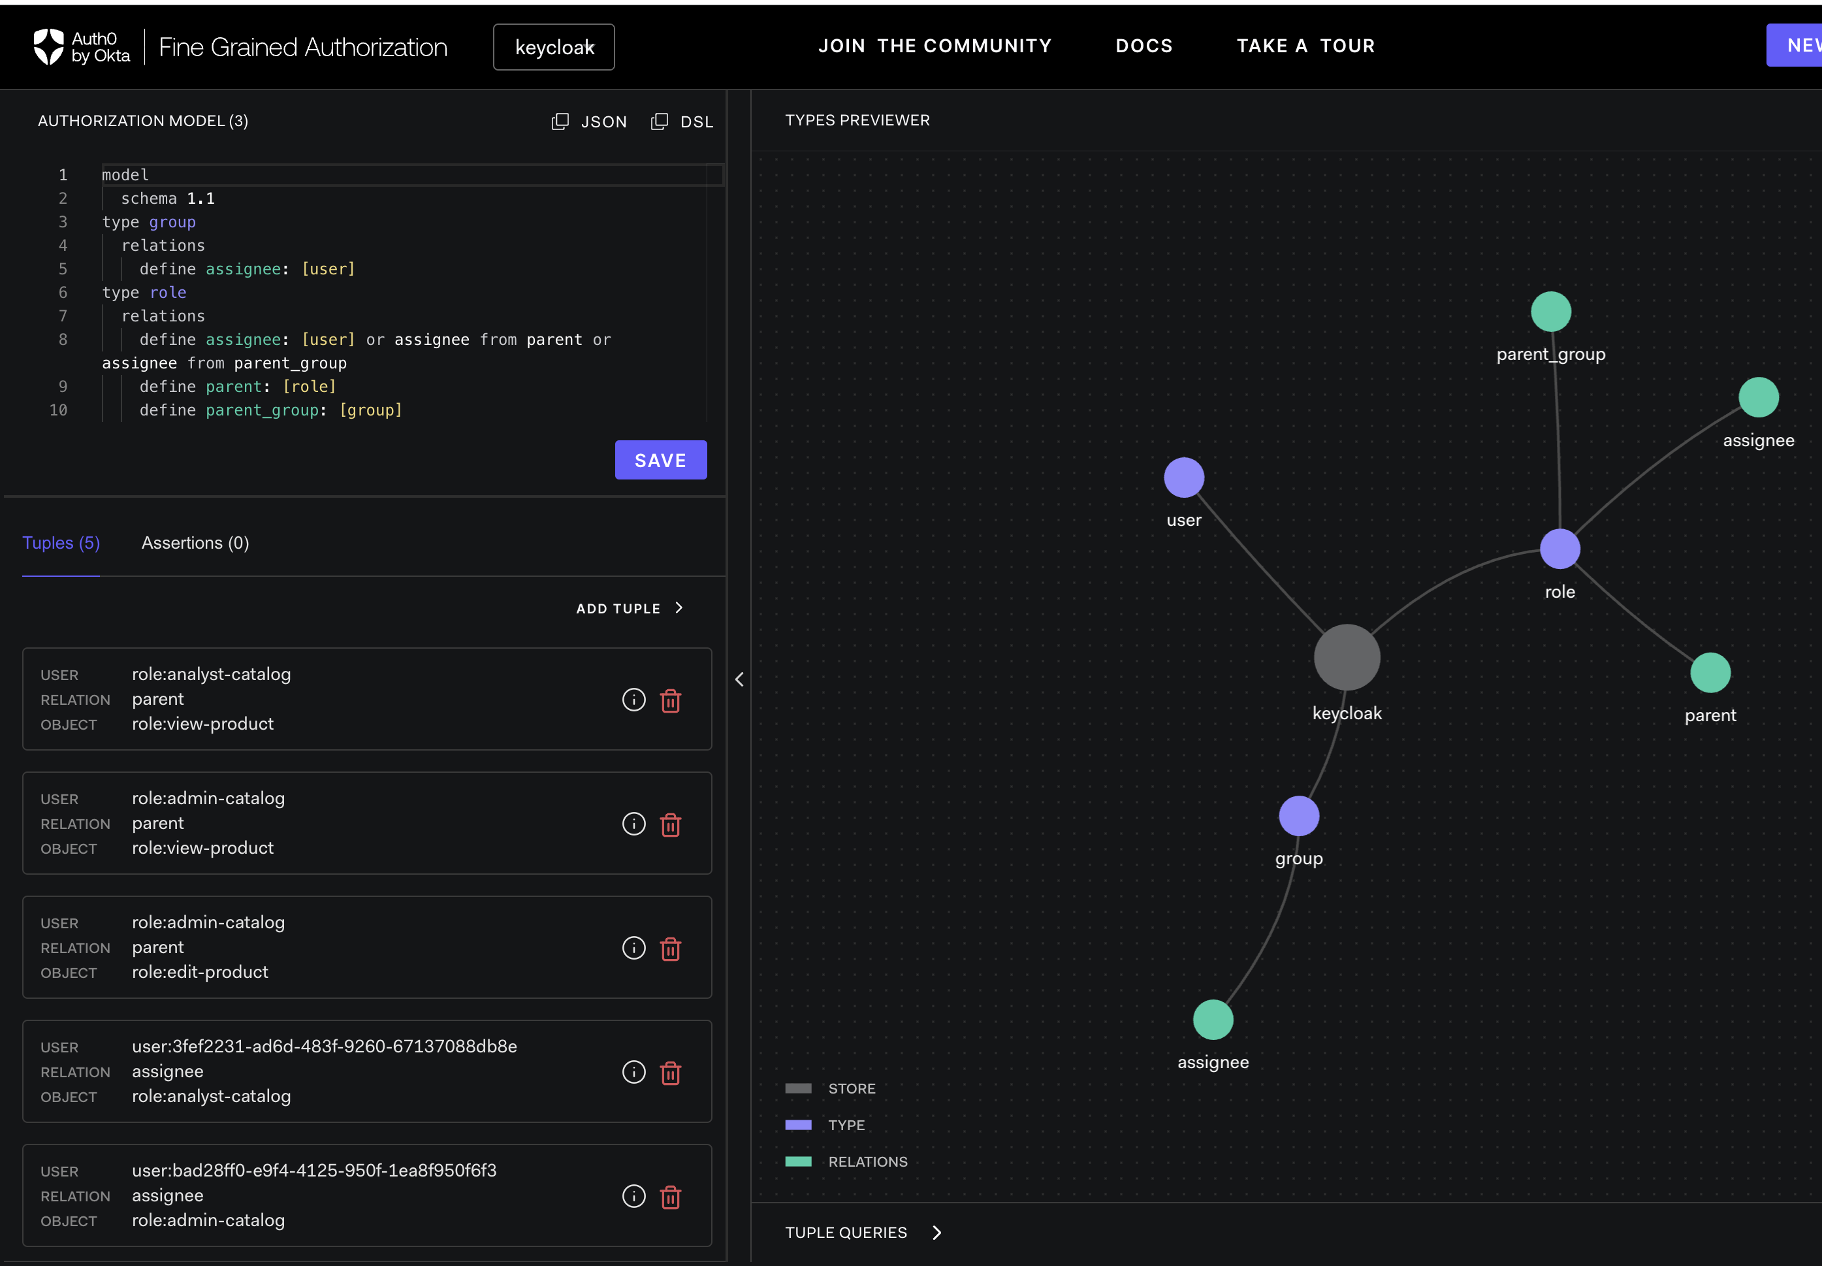Delete the user bad28ff0 assignee tuple
Viewport: 1822px width, 1266px height.
(x=671, y=1197)
